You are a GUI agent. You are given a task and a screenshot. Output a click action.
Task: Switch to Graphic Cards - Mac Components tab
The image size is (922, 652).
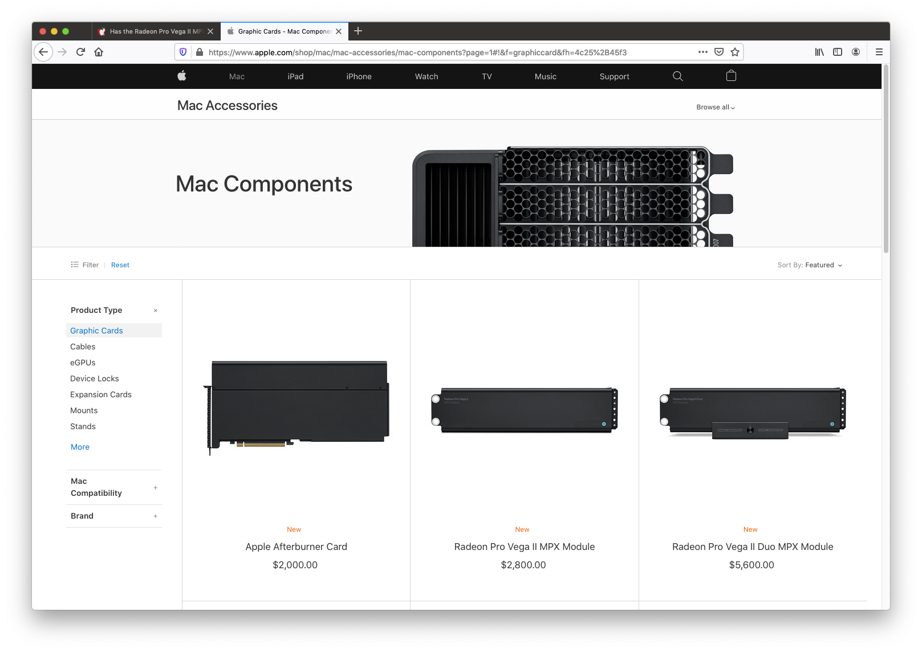pos(285,31)
